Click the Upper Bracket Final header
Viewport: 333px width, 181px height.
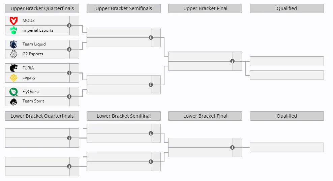click(x=205, y=8)
